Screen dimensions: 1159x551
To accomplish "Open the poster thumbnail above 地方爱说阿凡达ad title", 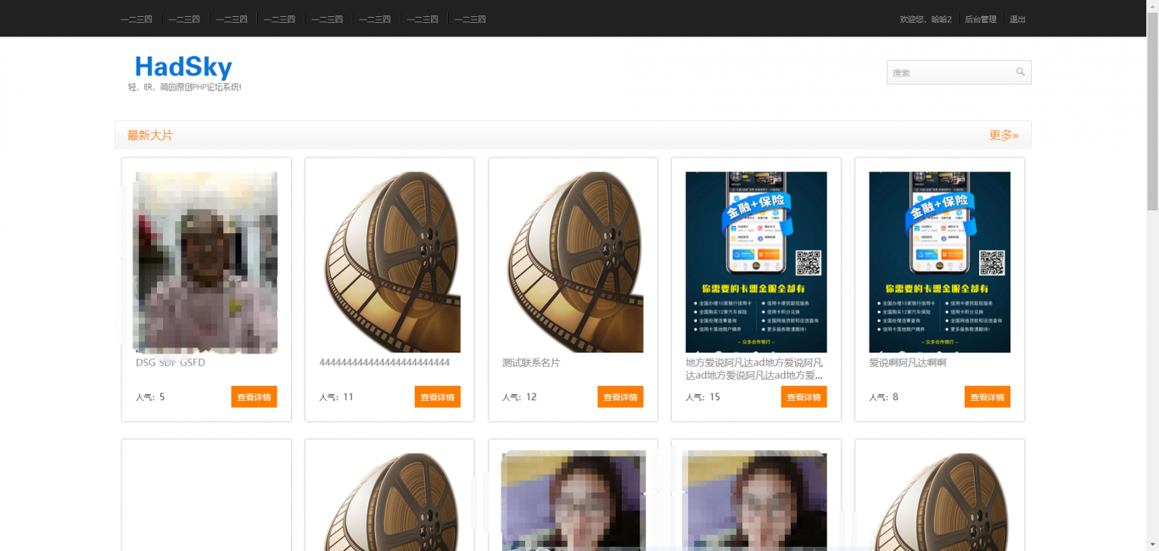I will click(x=756, y=262).
